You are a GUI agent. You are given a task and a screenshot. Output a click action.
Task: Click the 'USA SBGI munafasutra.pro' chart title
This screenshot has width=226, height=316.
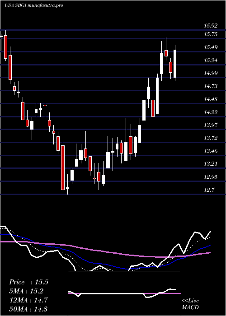34,5
